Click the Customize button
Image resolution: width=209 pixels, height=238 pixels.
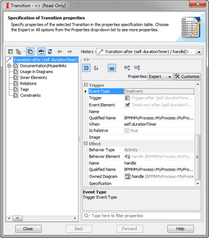click(x=187, y=77)
